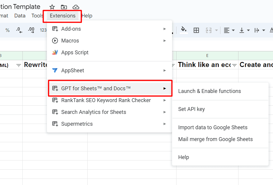The image size is (273, 185).
Task: Select the 'Rewrite' header cell
Action: (35, 65)
